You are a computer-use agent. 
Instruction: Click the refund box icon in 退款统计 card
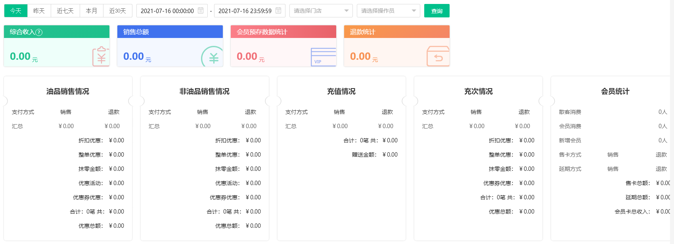tap(438, 57)
